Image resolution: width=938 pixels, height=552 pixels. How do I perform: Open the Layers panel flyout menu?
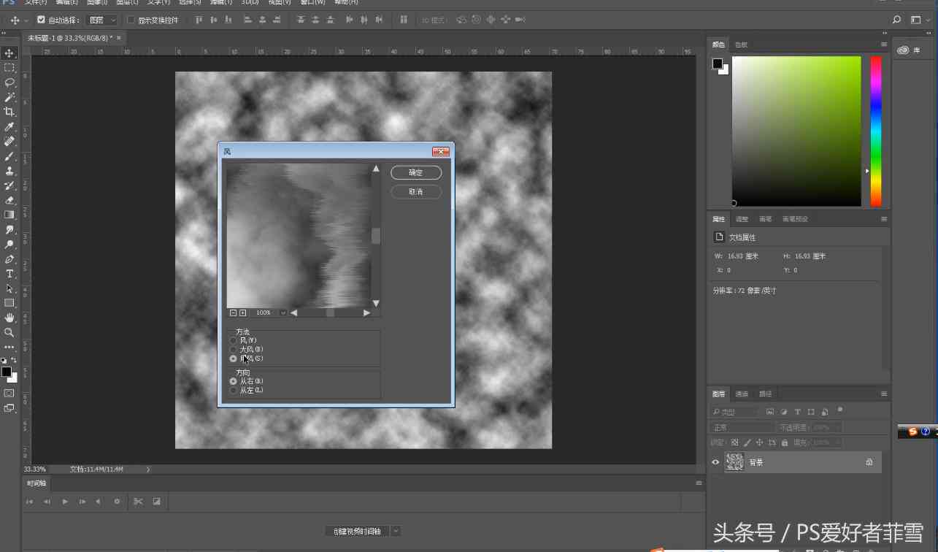click(x=883, y=394)
